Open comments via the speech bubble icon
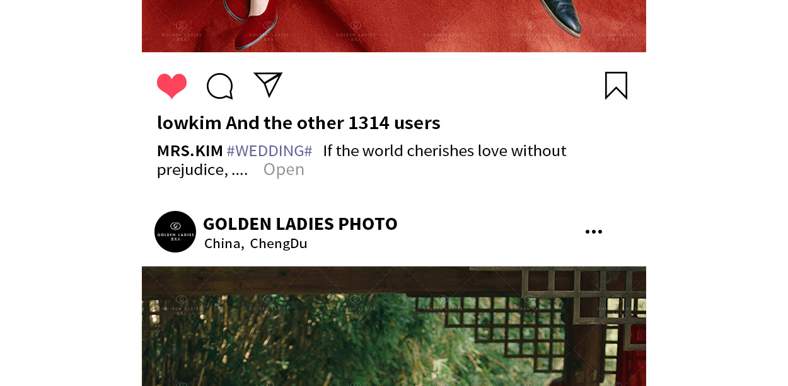The image size is (788, 386). (x=220, y=86)
